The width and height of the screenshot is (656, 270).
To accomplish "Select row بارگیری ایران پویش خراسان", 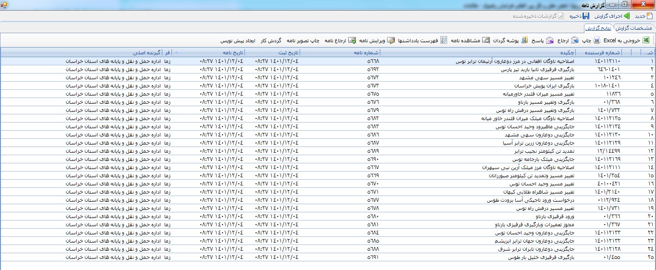I will (328, 86).
